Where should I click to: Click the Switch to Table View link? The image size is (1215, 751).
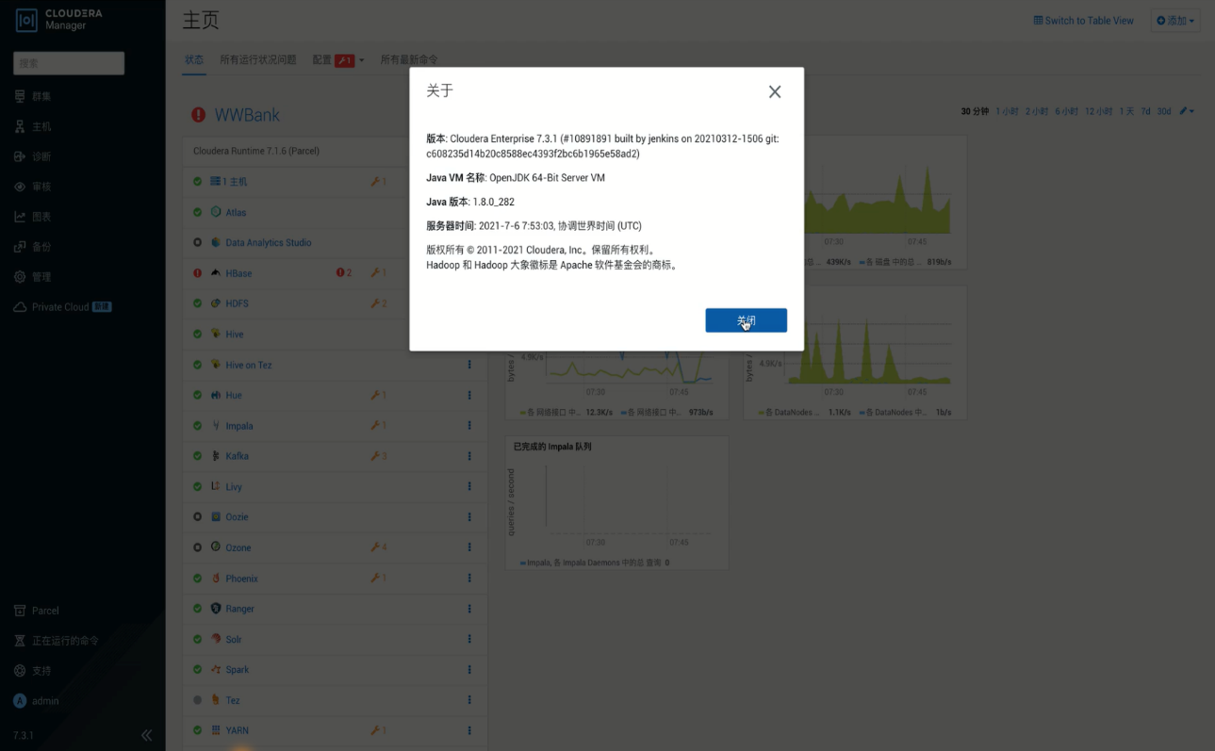pyautogui.click(x=1083, y=20)
